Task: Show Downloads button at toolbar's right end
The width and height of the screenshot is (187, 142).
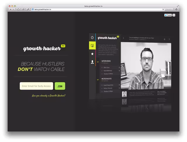Action: click(x=176, y=9)
